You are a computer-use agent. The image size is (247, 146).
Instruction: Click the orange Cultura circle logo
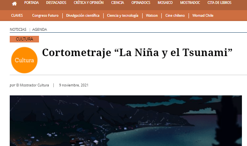pyautogui.click(x=24, y=60)
